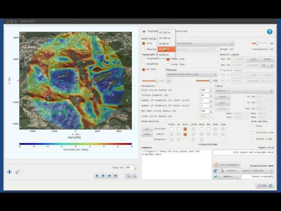Viewport: 281px width, 211px height.
Task: Move the map view up with arrow
Action: [97, 176]
